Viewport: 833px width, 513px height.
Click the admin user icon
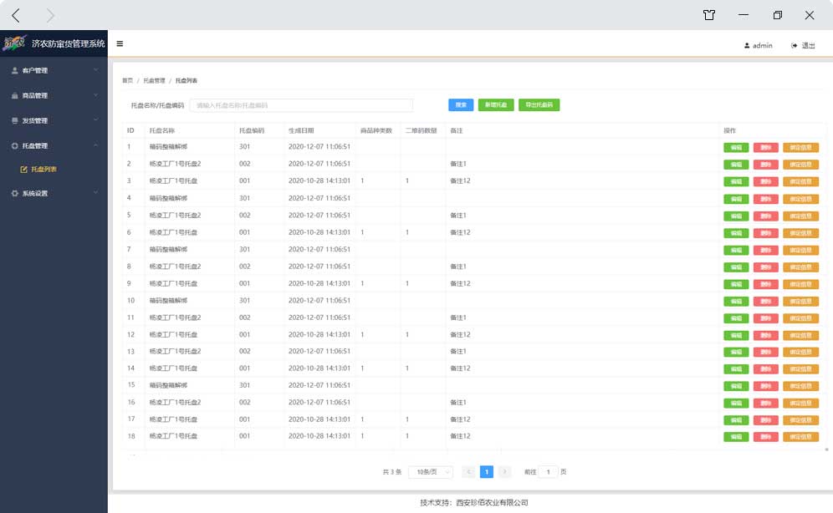click(747, 46)
